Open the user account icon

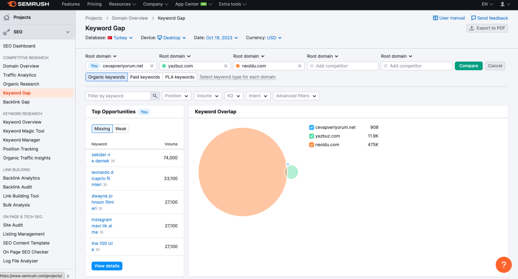pos(502,4)
